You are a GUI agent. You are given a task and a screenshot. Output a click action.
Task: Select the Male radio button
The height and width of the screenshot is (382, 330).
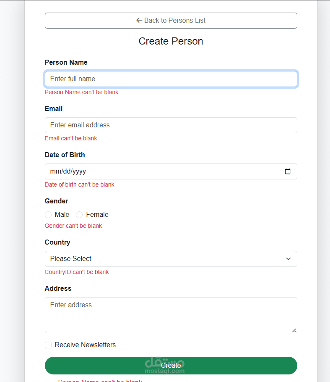tap(48, 215)
